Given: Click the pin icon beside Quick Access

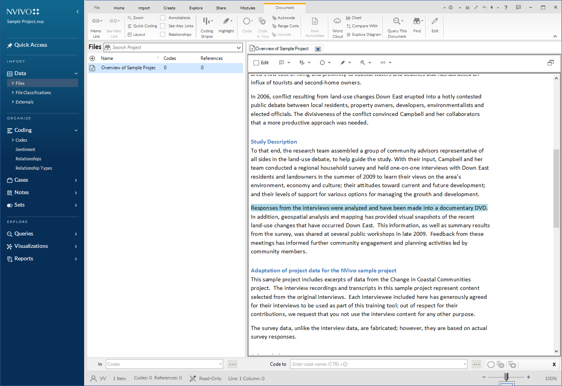Looking at the screenshot, I should [x=10, y=46].
